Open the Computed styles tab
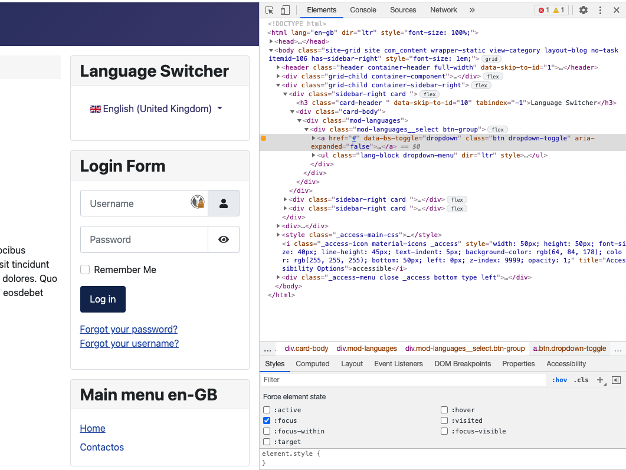 coord(313,364)
